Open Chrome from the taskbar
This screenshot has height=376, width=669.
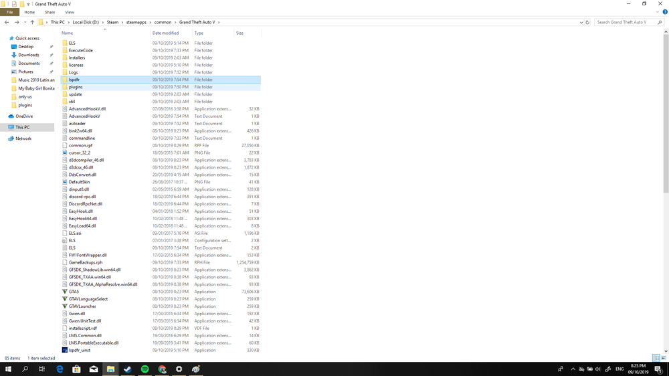[162, 369]
